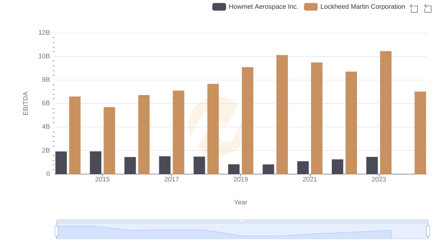
Task: Click the 2021 x-axis label
Action: point(310,179)
